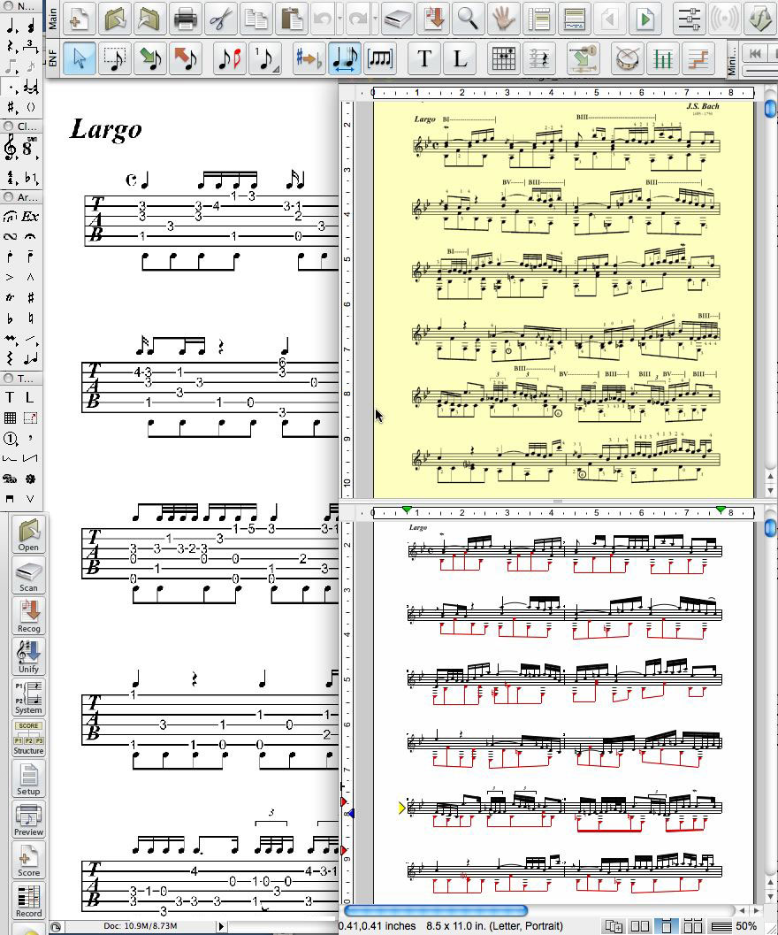Select the magnifying glass Zoom tool
Viewport: 778px width, 935px height.
tap(468, 19)
